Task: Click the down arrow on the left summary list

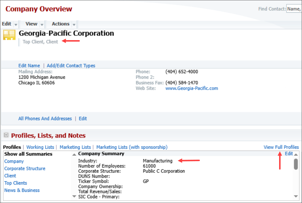Action: (x=74, y=197)
